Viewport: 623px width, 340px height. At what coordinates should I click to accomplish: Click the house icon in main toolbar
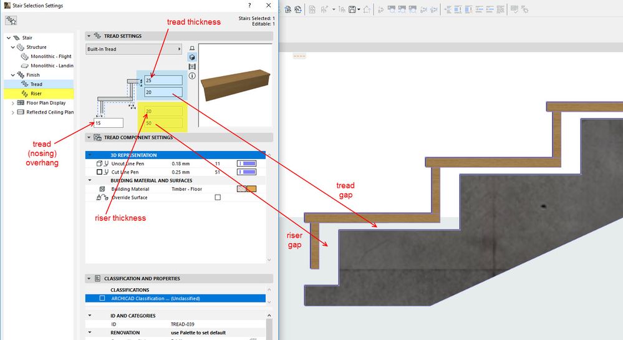(x=366, y=9)
